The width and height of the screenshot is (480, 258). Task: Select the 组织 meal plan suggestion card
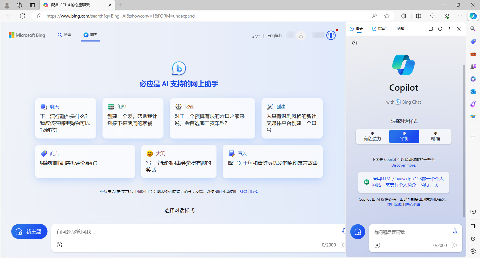point(133,118)
